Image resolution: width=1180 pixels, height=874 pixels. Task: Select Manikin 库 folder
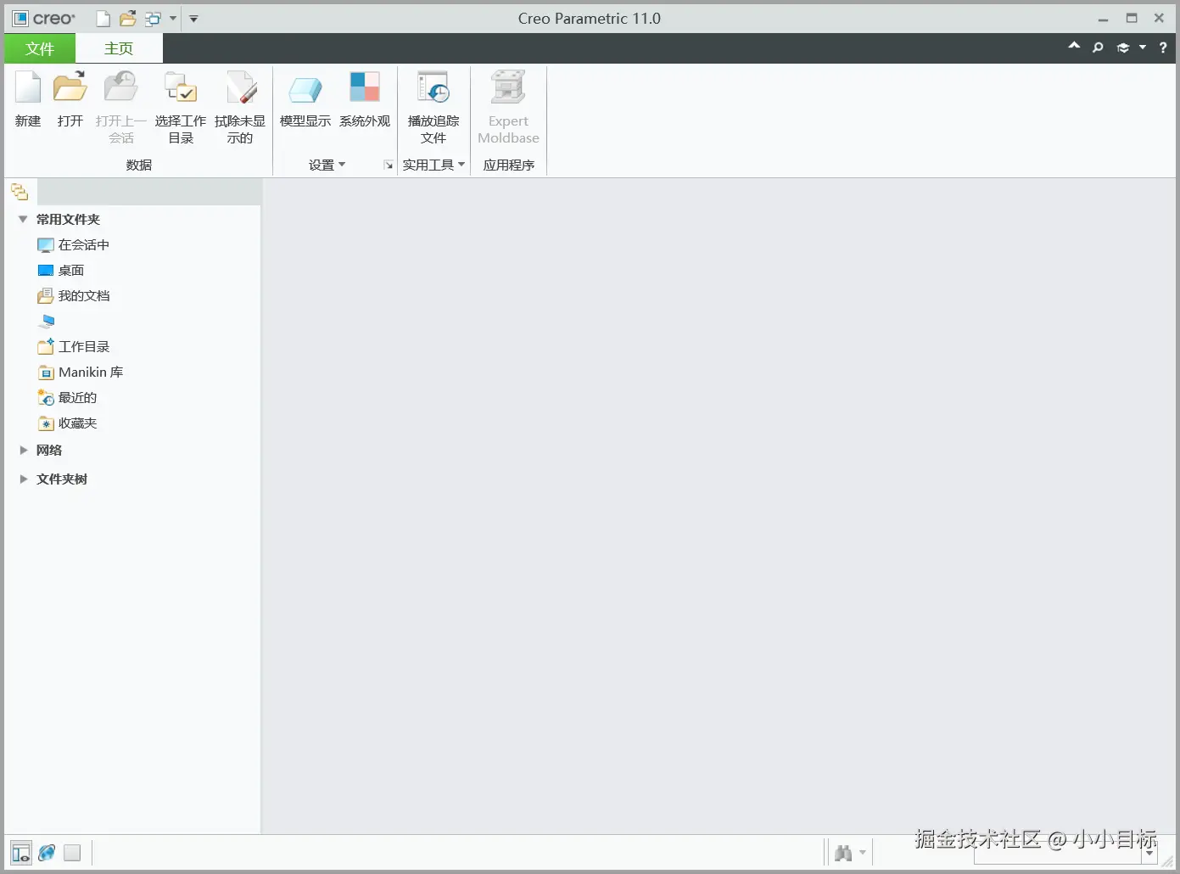pyautogui.click(x=81, y=373)
